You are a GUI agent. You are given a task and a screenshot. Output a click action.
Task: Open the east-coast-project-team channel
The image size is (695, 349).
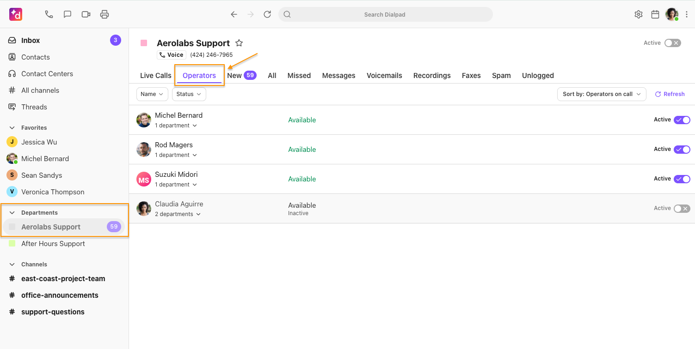coord(64,279)
